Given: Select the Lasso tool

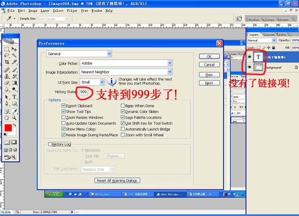Looking at the screenshot, I should (7, 56).
